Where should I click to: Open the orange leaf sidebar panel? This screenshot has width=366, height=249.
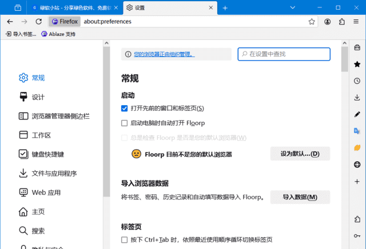357,147
